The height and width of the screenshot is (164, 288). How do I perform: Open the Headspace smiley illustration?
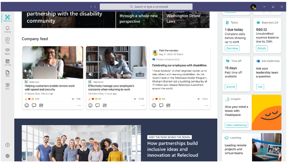click(266, 112)
